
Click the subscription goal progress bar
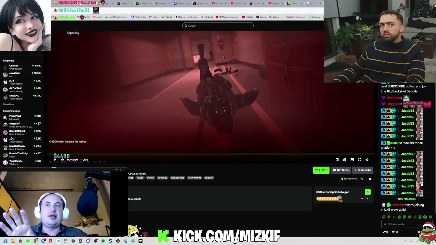329,199
